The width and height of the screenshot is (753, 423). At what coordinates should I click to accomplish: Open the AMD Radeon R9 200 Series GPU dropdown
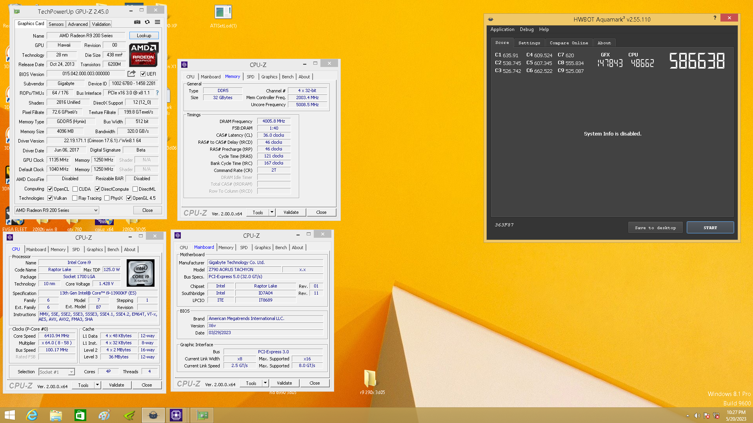tap(57, 210)
